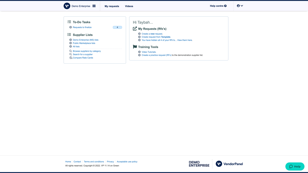This screenshot has width=308, height=173.
Task: Click magnifier icon beside Search for a supplier
Action: click(70, 54)
